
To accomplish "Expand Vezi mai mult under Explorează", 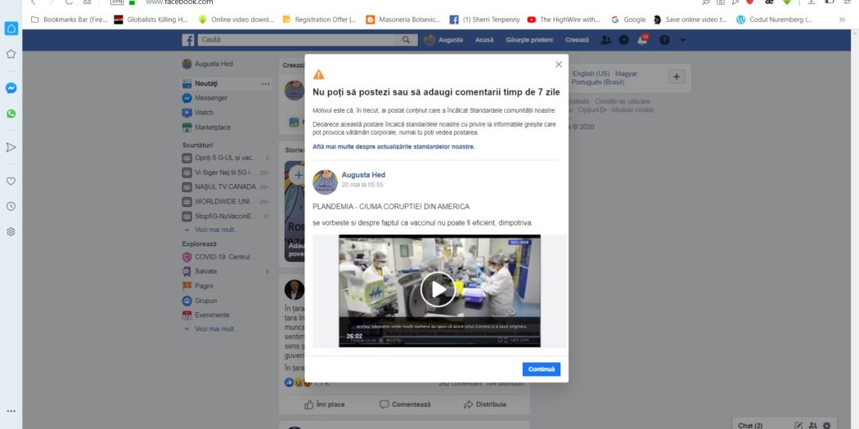I will point(217,328).
